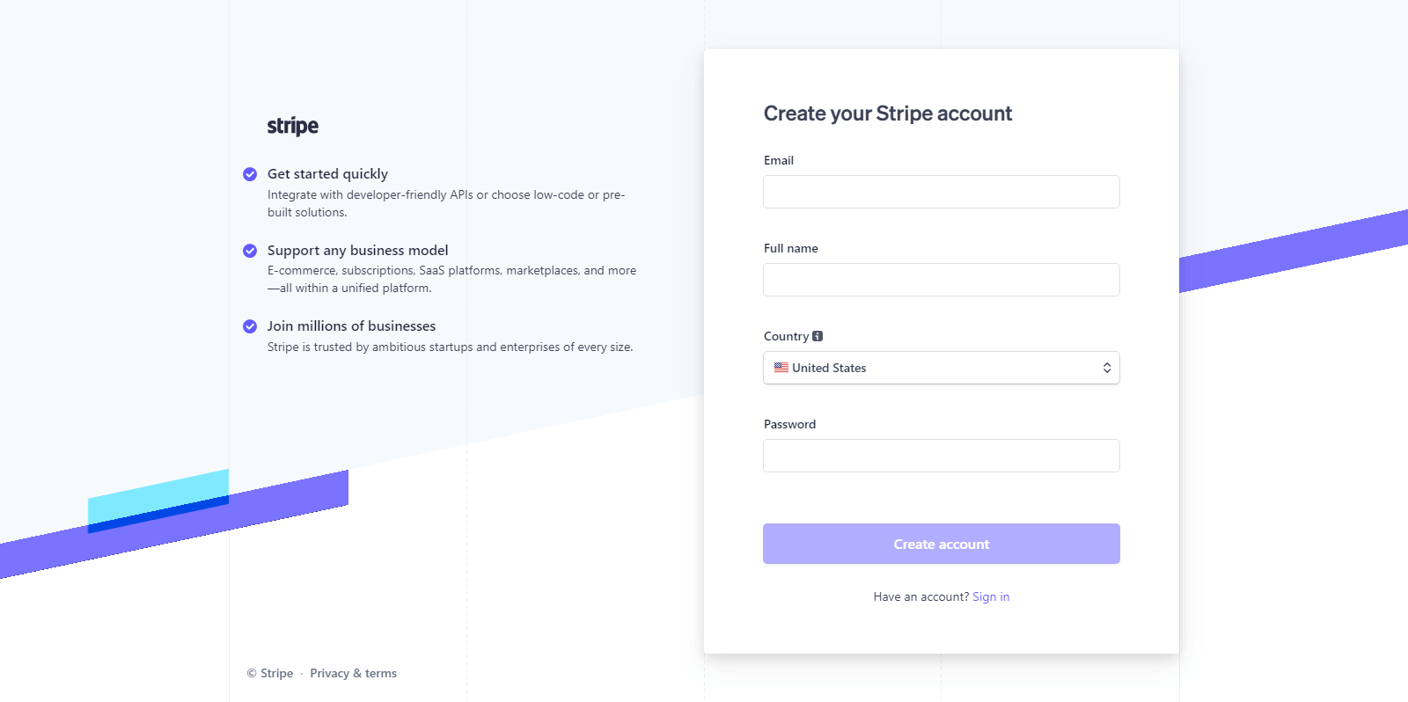Click the up-down arrows on Country selector
The width and height of the screenshot is (1408, 702).
point(1107,368)
